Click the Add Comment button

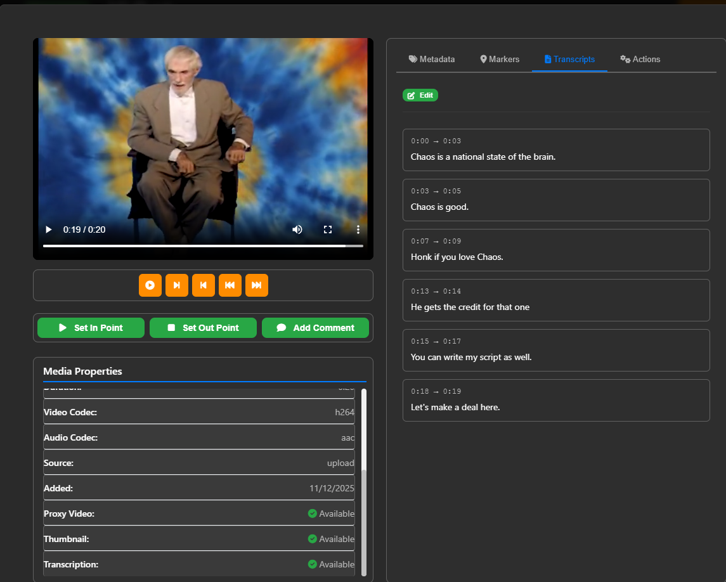point(315,328)
